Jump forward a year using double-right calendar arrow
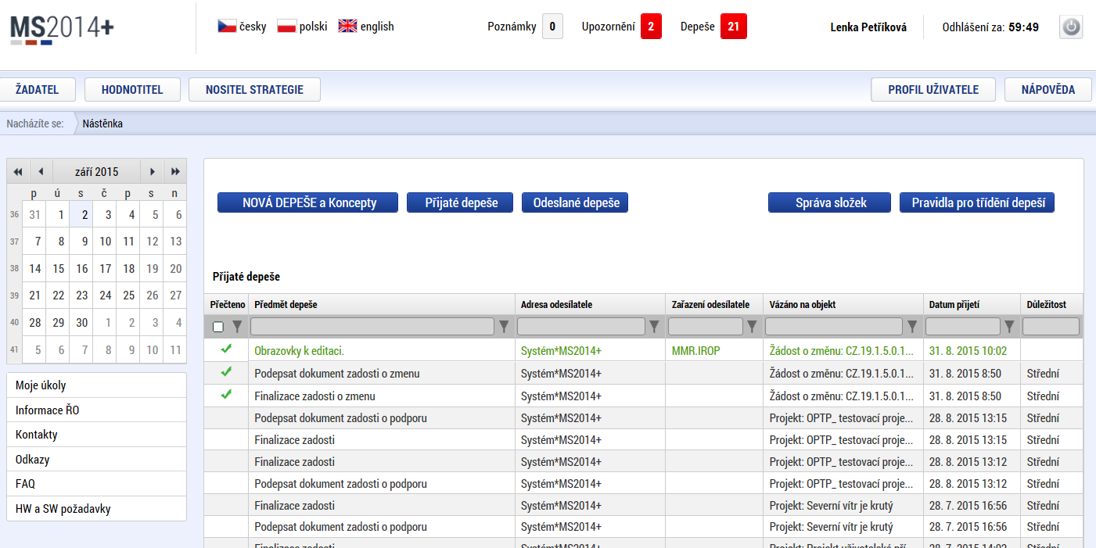1096x548 pixels. point(176,171)
